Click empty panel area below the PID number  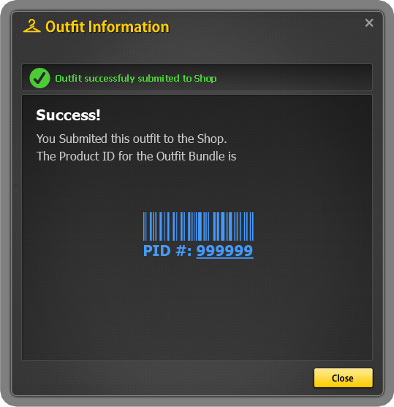(197, 309)
